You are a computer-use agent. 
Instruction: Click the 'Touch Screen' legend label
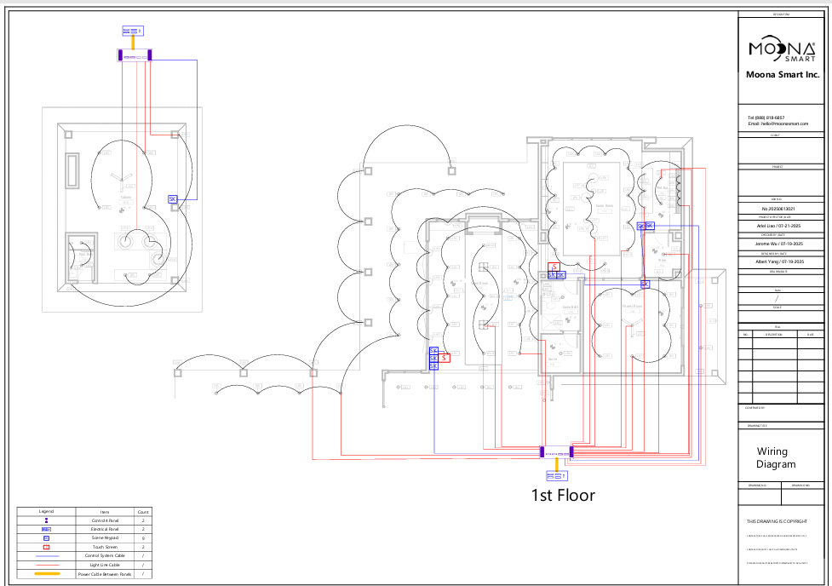tap(105, 547)
